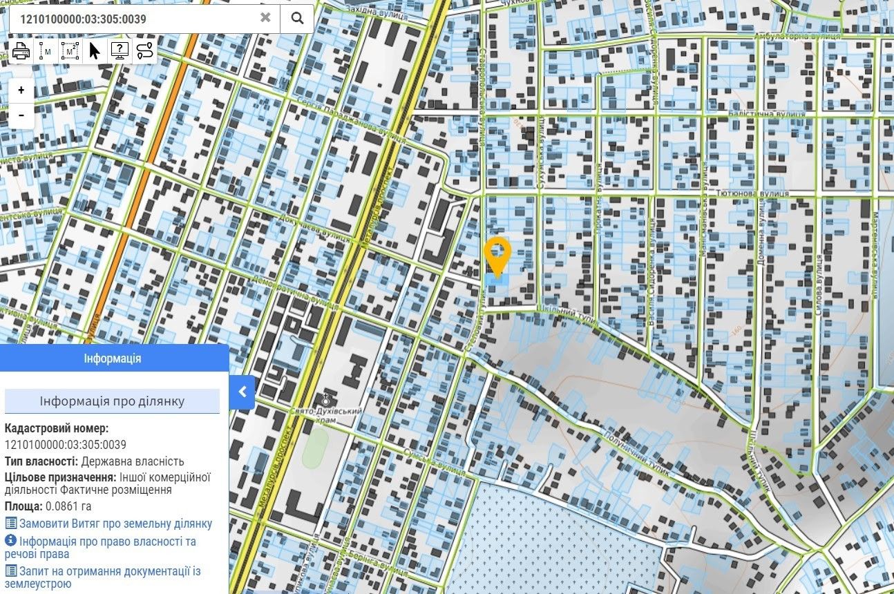894x594 pixels.
Task: Clear the search field with X
Action: (x=265, y=19)
